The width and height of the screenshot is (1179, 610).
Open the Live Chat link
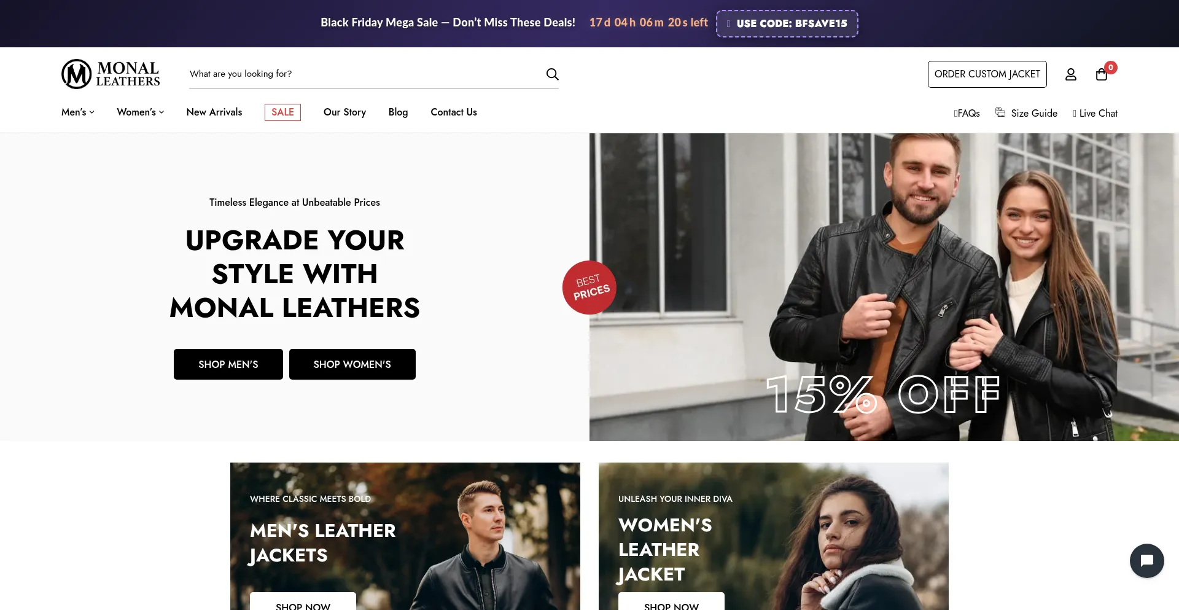(x=1095, y=113)
